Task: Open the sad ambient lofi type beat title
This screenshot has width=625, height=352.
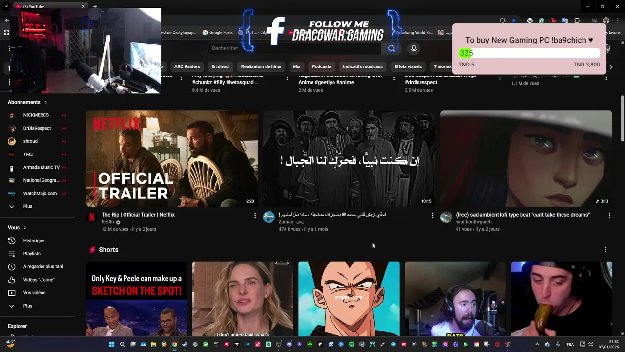Action: [x=523, y=215]
